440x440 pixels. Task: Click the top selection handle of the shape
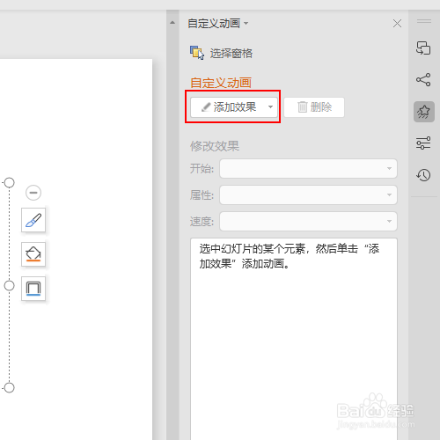(x=9, y=182)
